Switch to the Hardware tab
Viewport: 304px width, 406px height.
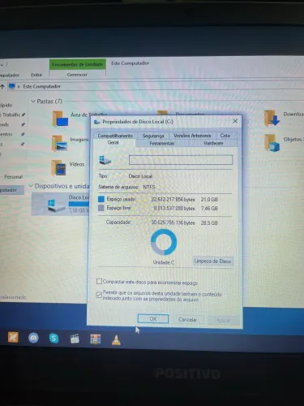[213, 143]
